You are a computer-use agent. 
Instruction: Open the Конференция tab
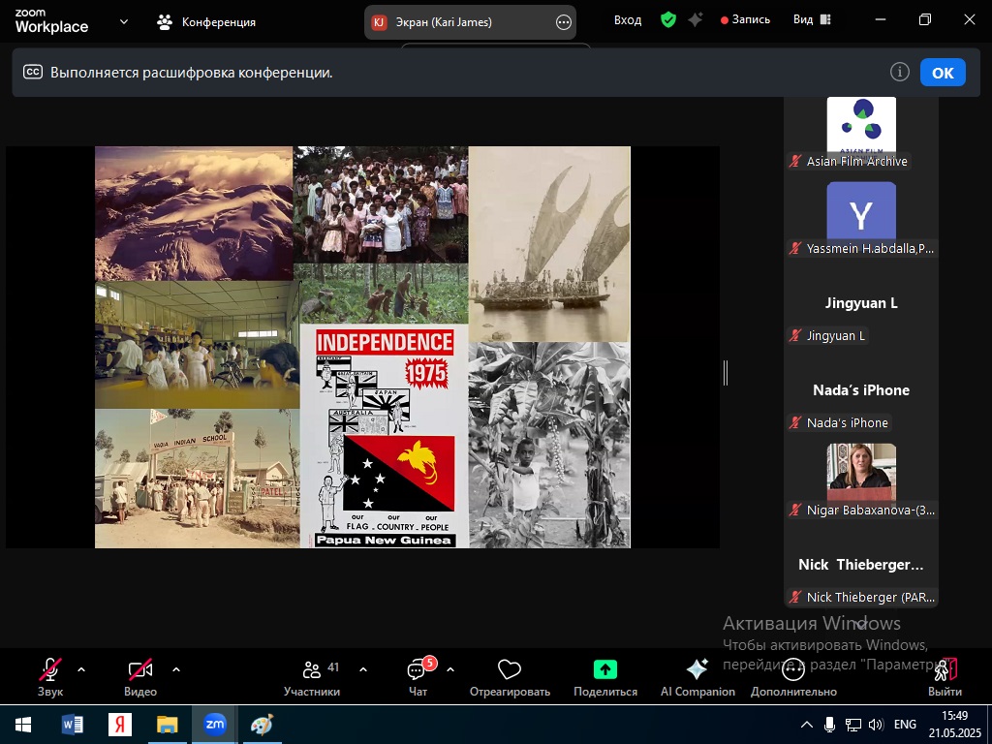[206, 22]
